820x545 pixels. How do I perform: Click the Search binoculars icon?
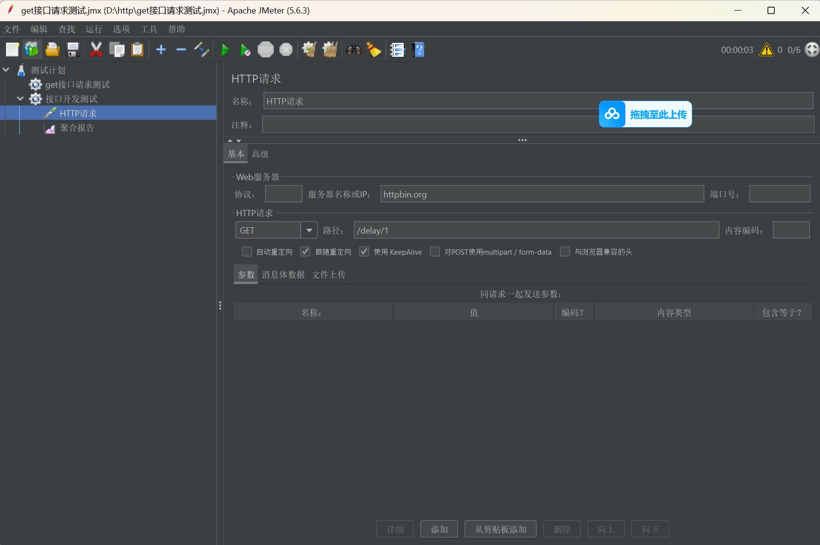(x=354, y=50)
